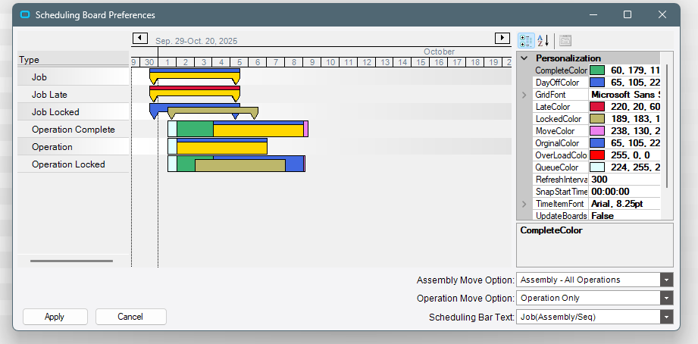The width and height of the screenshot is (698, 344).
Task: Select the Job Locked type row
Action: coord(73,112)
